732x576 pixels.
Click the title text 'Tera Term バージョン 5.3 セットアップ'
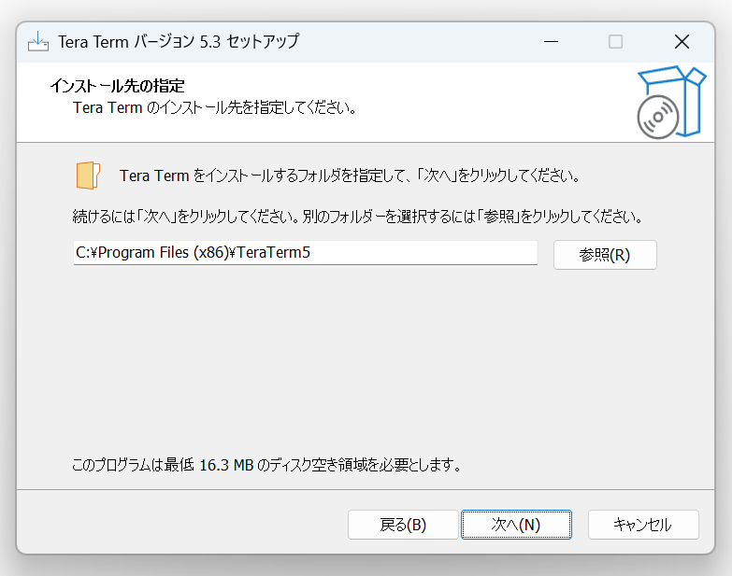[179, 41]
